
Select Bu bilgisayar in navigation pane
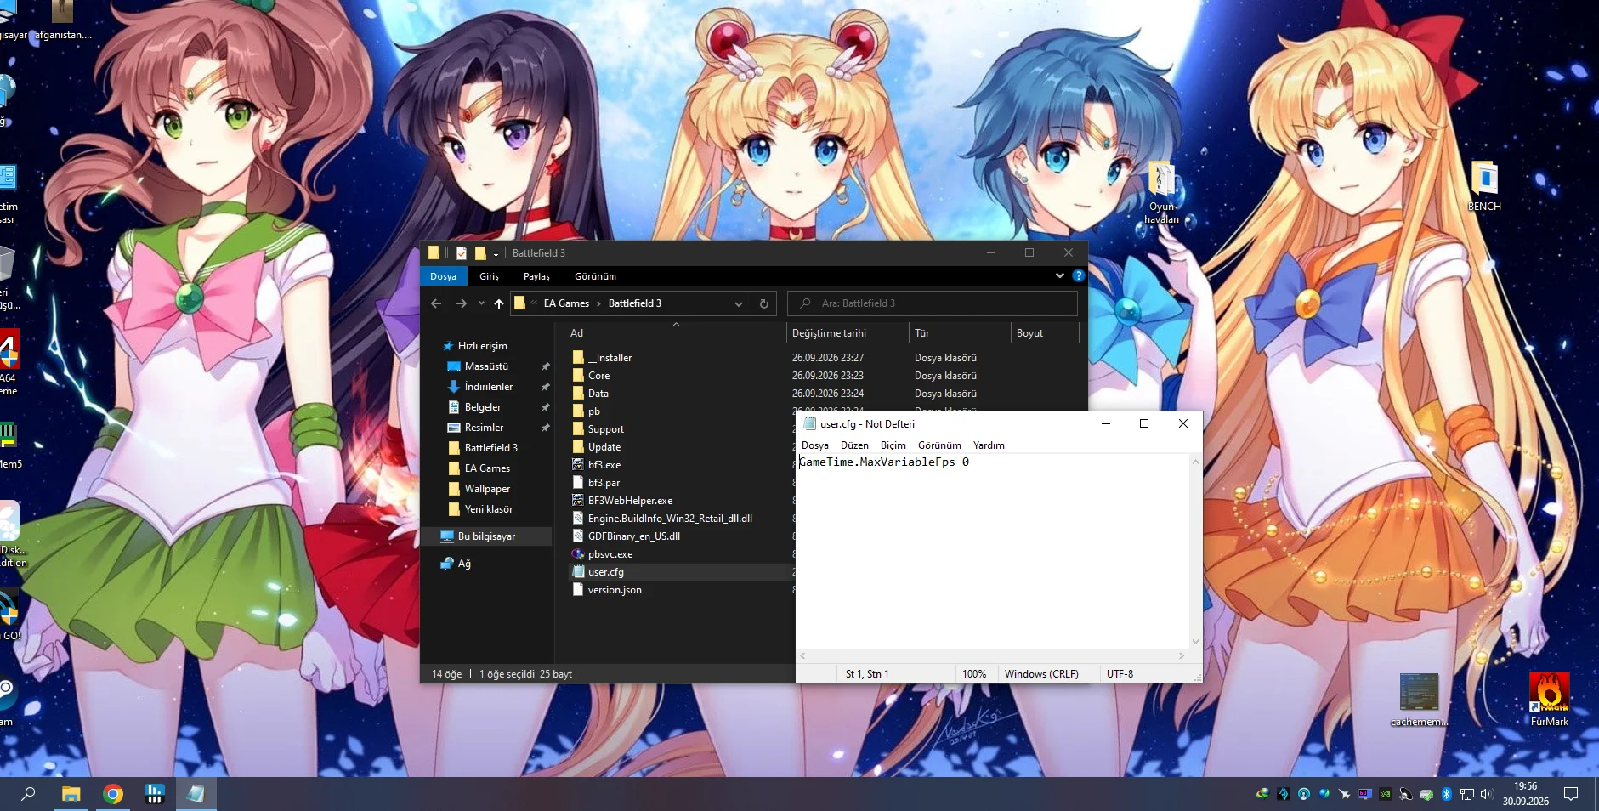[486, 536]
